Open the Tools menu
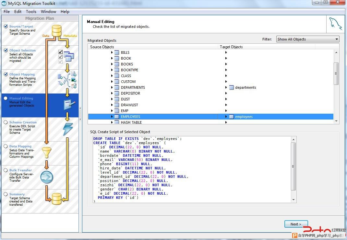The height and width of the screenshot is (240, 347). tap(31, 11)
